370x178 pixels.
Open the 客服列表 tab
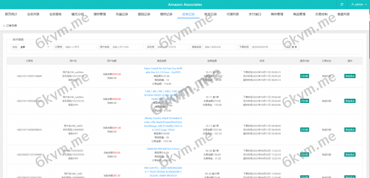coord(344,14)
